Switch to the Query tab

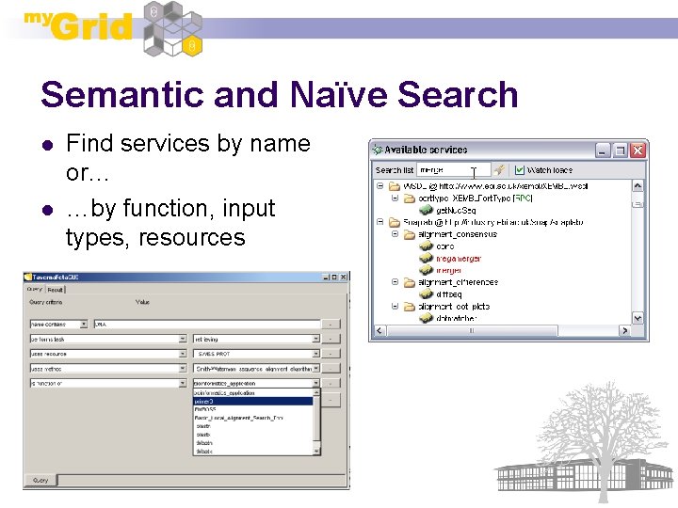[35, 289]
